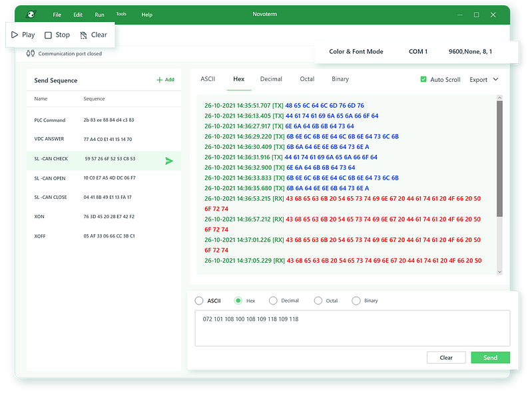Select the SL-CAN CLOSE sequence row
Image resolution: width=530 pixels, height=399 pixels.
pyautogui.click(x=104, y=197)
